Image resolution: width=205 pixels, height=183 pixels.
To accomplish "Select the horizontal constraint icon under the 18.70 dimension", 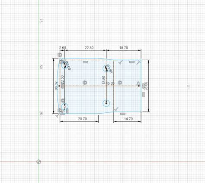I will pyautogui.click(x=132, y=62).
